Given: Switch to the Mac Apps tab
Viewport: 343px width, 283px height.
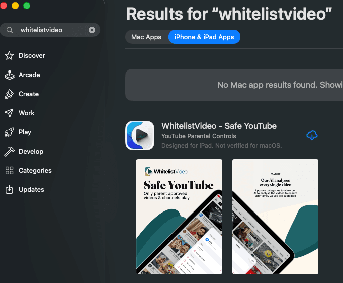Looking at the screenshot, I should [146, 37].
